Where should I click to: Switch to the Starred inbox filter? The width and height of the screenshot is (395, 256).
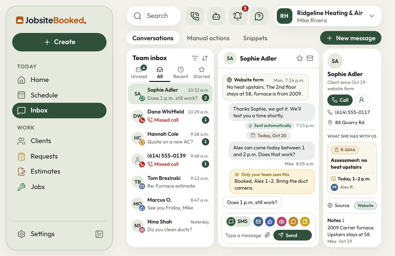point(202,73)
